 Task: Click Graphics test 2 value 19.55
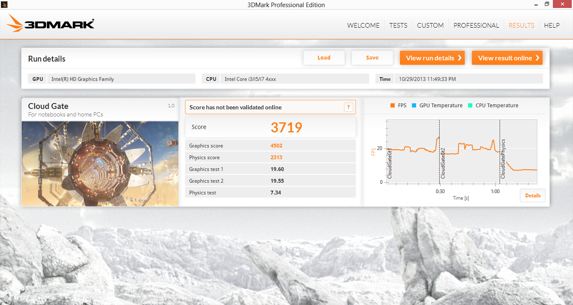point(277,181)
